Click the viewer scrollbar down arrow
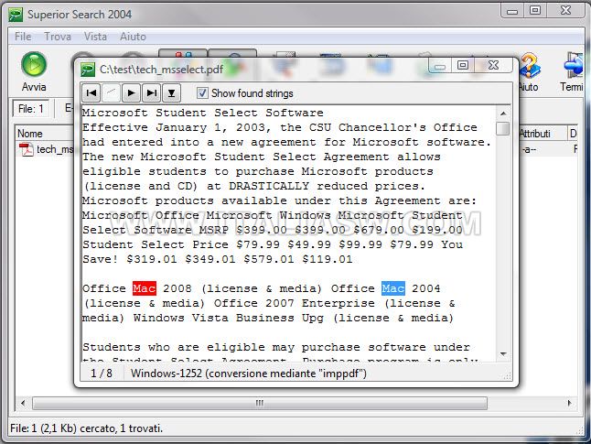This screenshot has width=591, height=444. coord(503,354)
